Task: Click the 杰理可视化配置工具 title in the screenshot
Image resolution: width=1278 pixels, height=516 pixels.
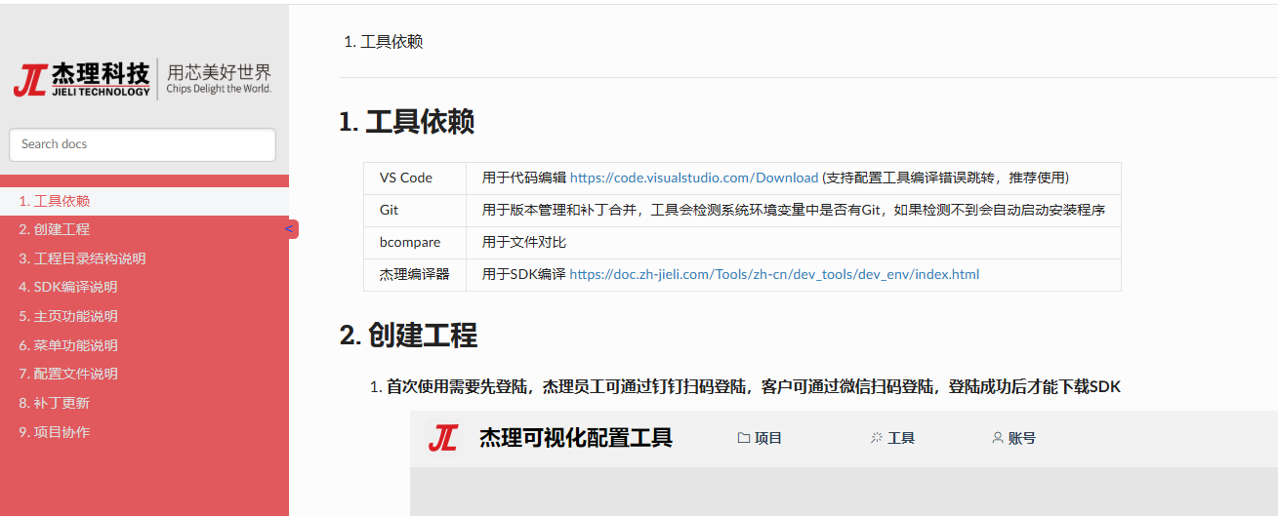Action: point(576,438)
